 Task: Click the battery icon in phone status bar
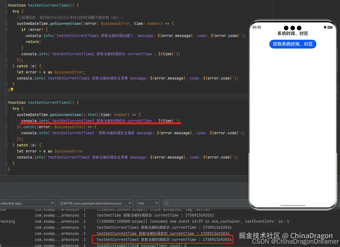coord(330,27)
